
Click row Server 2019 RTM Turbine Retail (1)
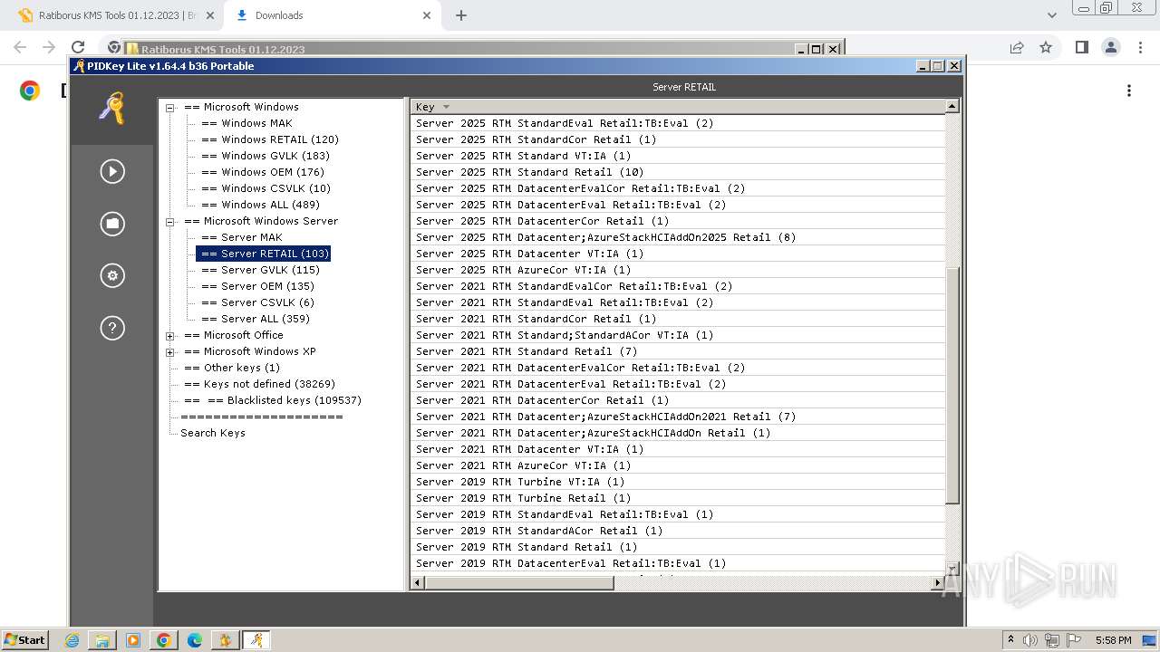[678, 498]
